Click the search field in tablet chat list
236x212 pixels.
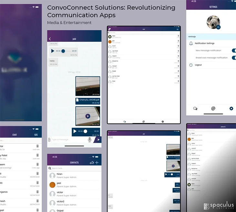[144, 33]
